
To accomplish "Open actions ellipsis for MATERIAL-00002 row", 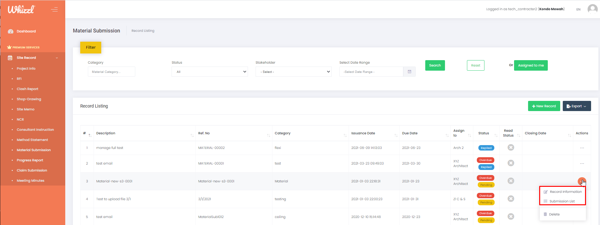I will tap(582, 148).
